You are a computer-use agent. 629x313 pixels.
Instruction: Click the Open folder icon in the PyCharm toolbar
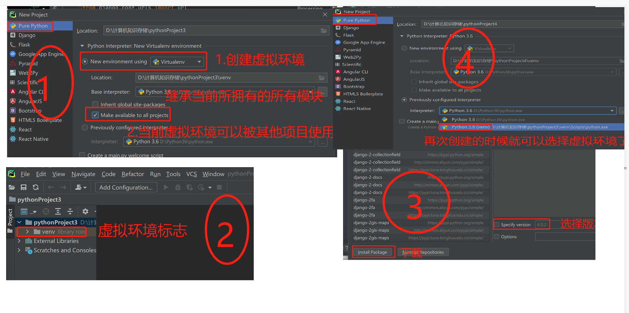(x=12, y=187)
